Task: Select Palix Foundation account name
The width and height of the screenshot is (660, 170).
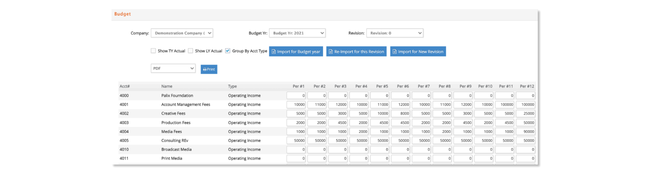Action: [177, 96]
